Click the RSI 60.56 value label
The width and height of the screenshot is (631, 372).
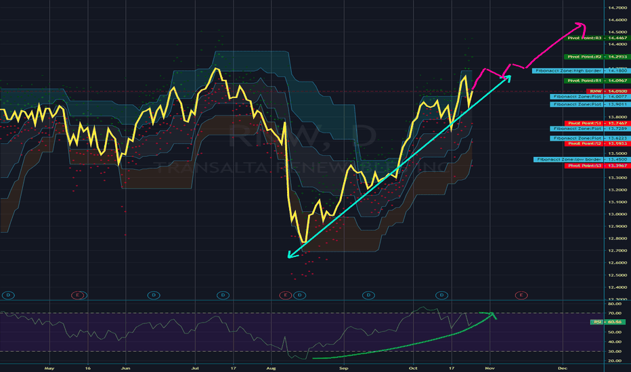click(608, 322)
